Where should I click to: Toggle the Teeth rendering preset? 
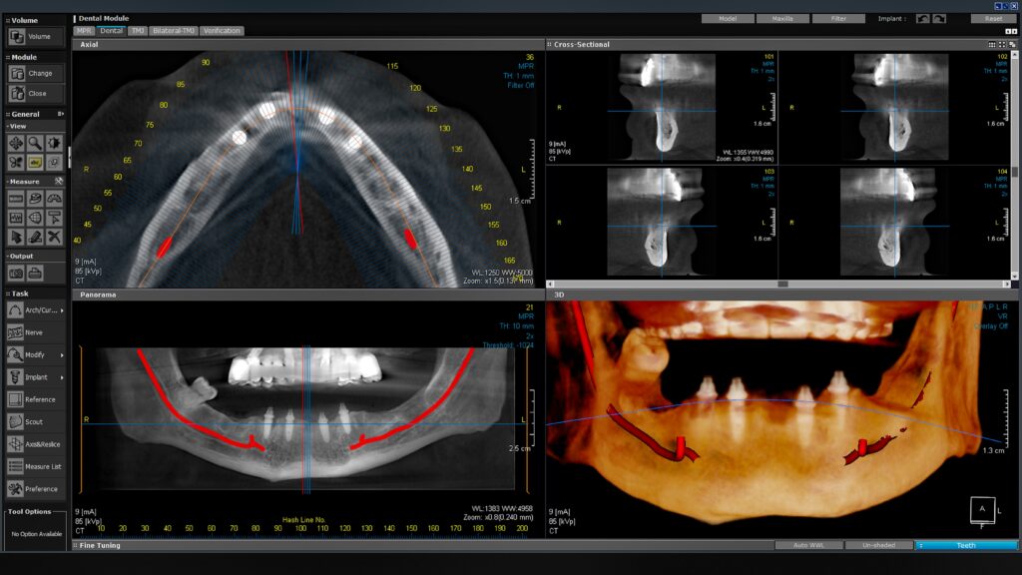(965, 545)
